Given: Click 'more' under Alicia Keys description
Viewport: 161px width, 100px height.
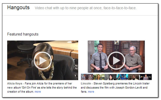Looking at the screenshot, I should (x=38, y=92).
